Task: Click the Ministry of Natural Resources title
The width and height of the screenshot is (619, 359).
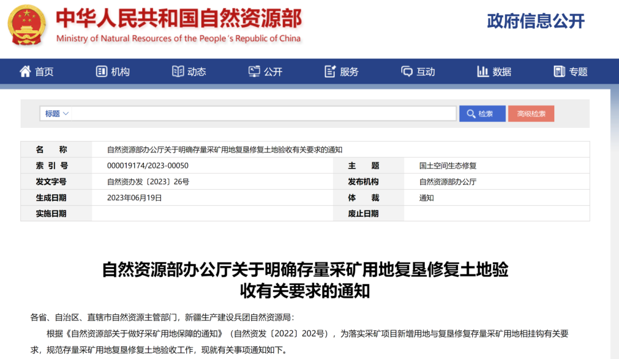Action: coord(178,20)
